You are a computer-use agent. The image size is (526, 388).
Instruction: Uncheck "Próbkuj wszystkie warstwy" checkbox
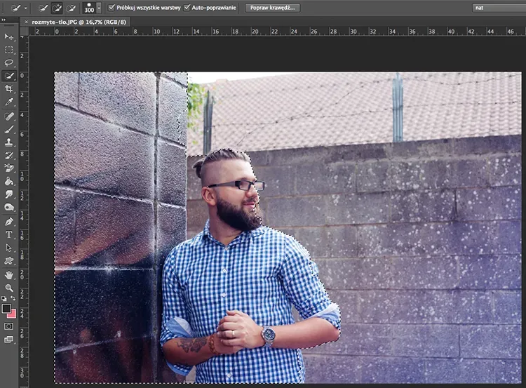pos(112,8)
